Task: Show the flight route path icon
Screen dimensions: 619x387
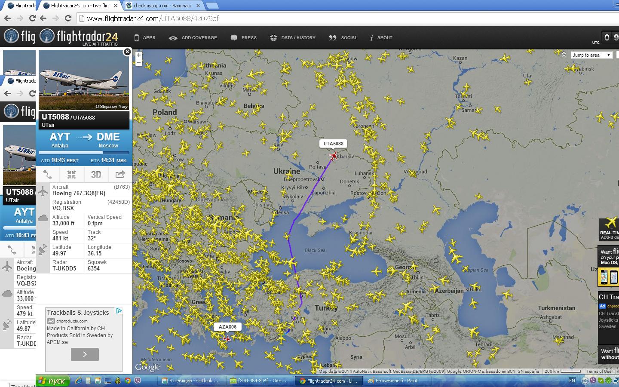Action: tap(48, 175)
